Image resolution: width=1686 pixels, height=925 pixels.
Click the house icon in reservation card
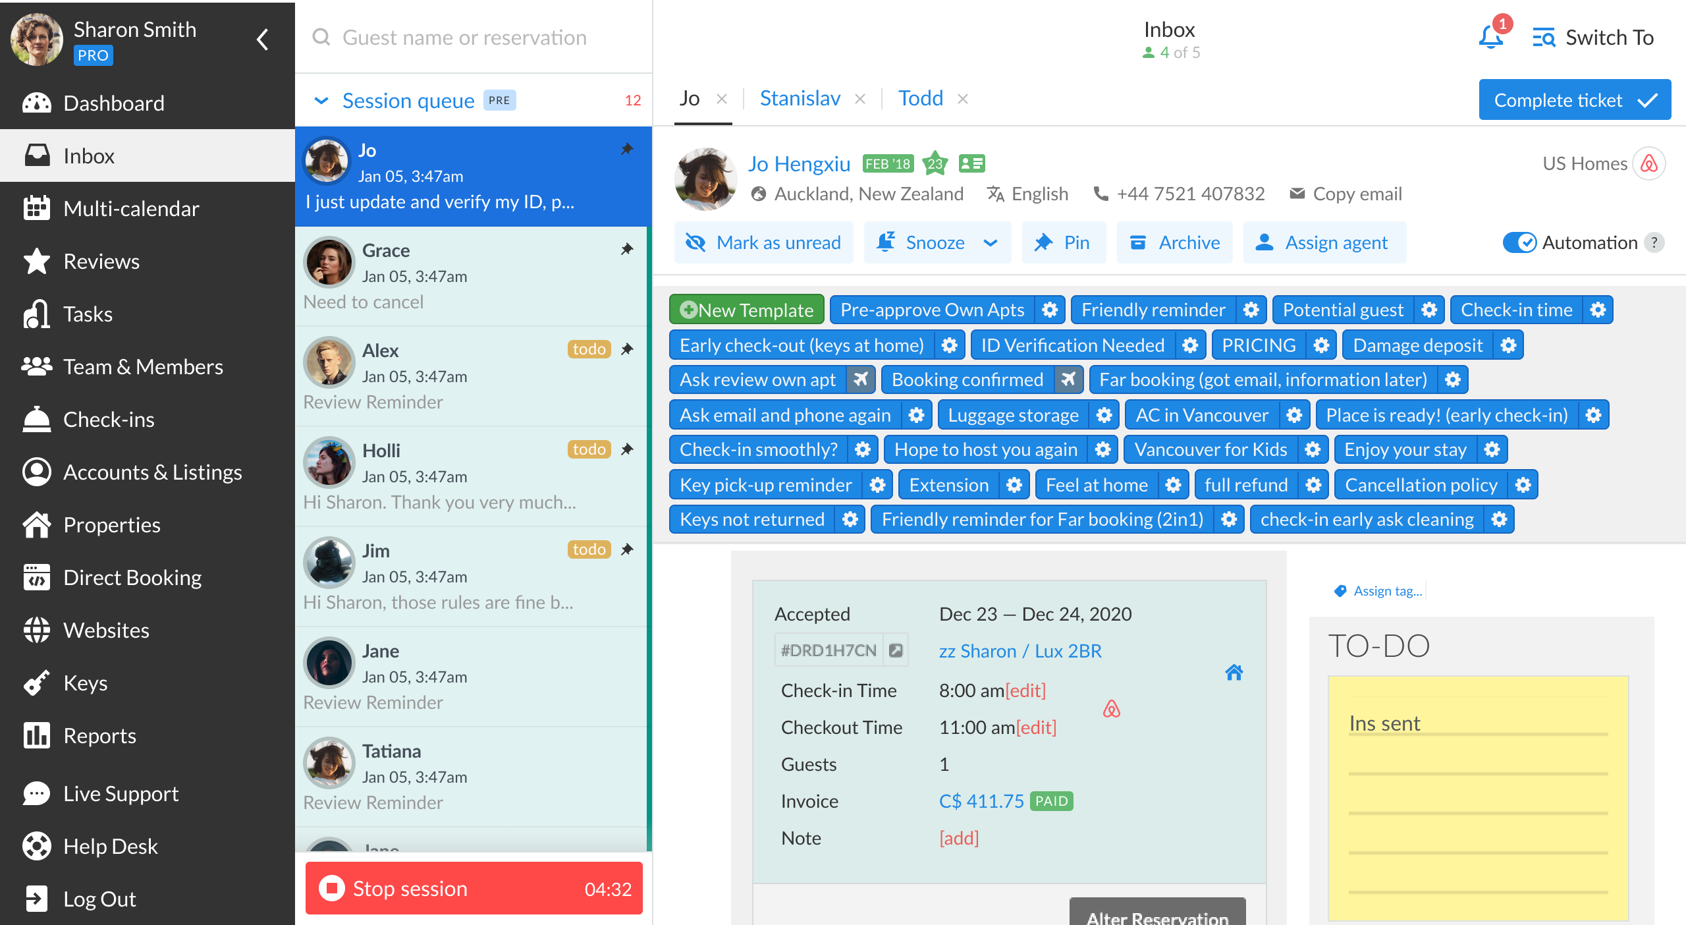[1234, 673]
